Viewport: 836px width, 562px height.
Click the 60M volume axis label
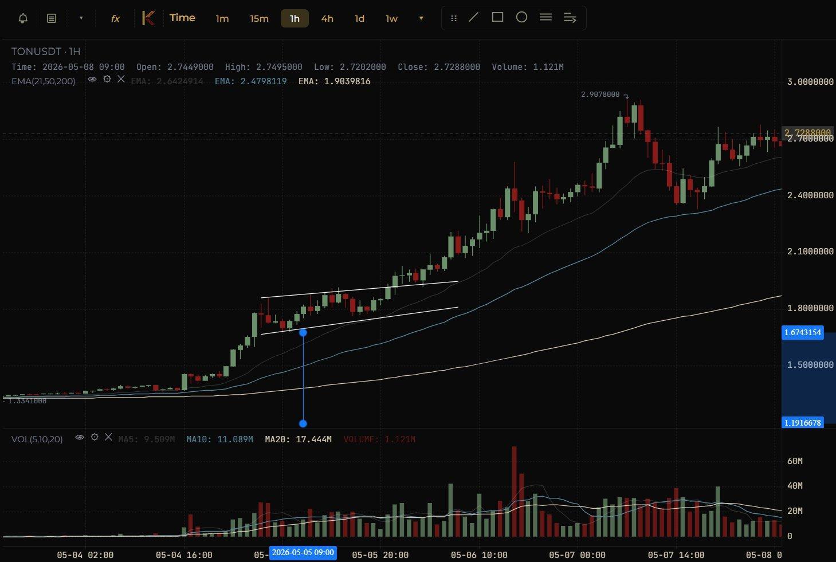[795, 461]
